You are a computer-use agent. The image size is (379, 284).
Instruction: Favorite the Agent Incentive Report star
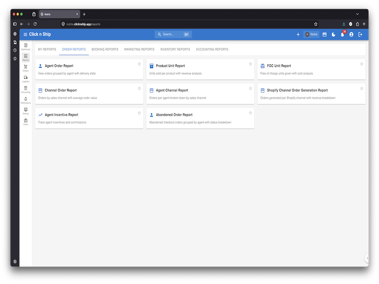[x=139, y=113]
